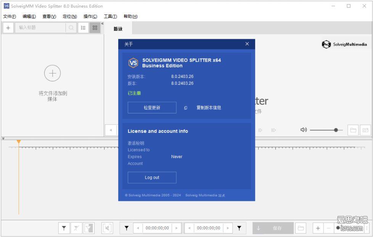This screenshot has height=237, width=373.
Task: Open the 工具(T) menu
Action: [x=110, y=16]
